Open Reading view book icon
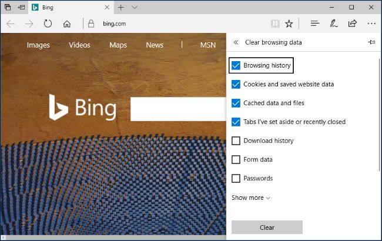This screenshot has height=241, width=382. pos(275,24)
